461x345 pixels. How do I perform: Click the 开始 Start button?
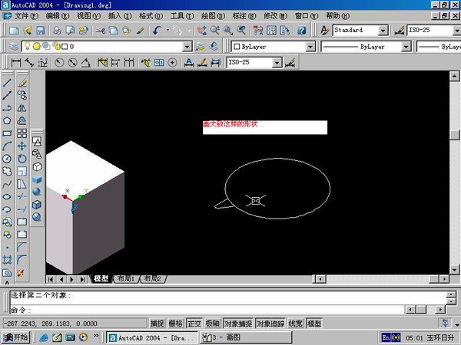(x=15, y=337)
